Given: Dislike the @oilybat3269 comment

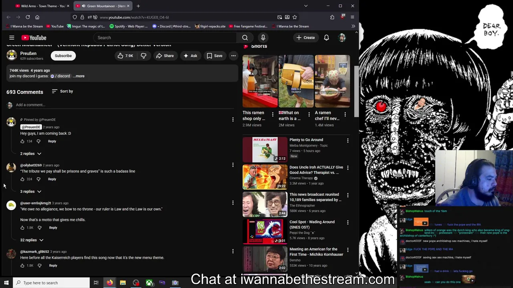Looking at the screenshot, I should click(38, 179).
